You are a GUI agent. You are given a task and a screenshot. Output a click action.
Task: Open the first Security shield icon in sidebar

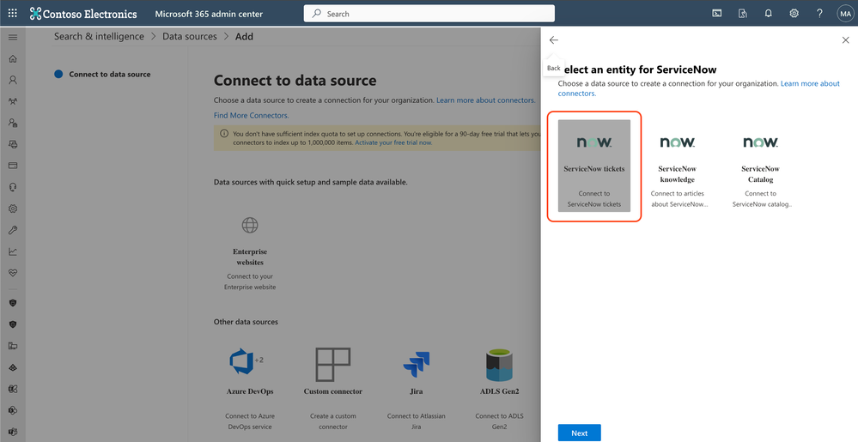coord(13,303)
